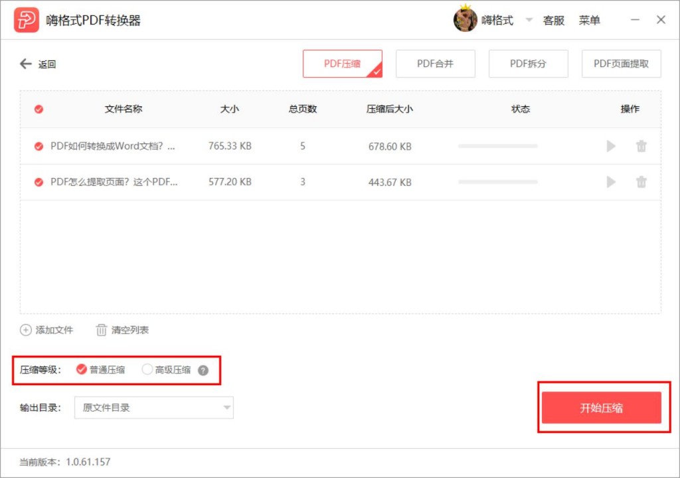
Task: Click the 嗨格式PDF转换器 title text
Action: (93, 21)
